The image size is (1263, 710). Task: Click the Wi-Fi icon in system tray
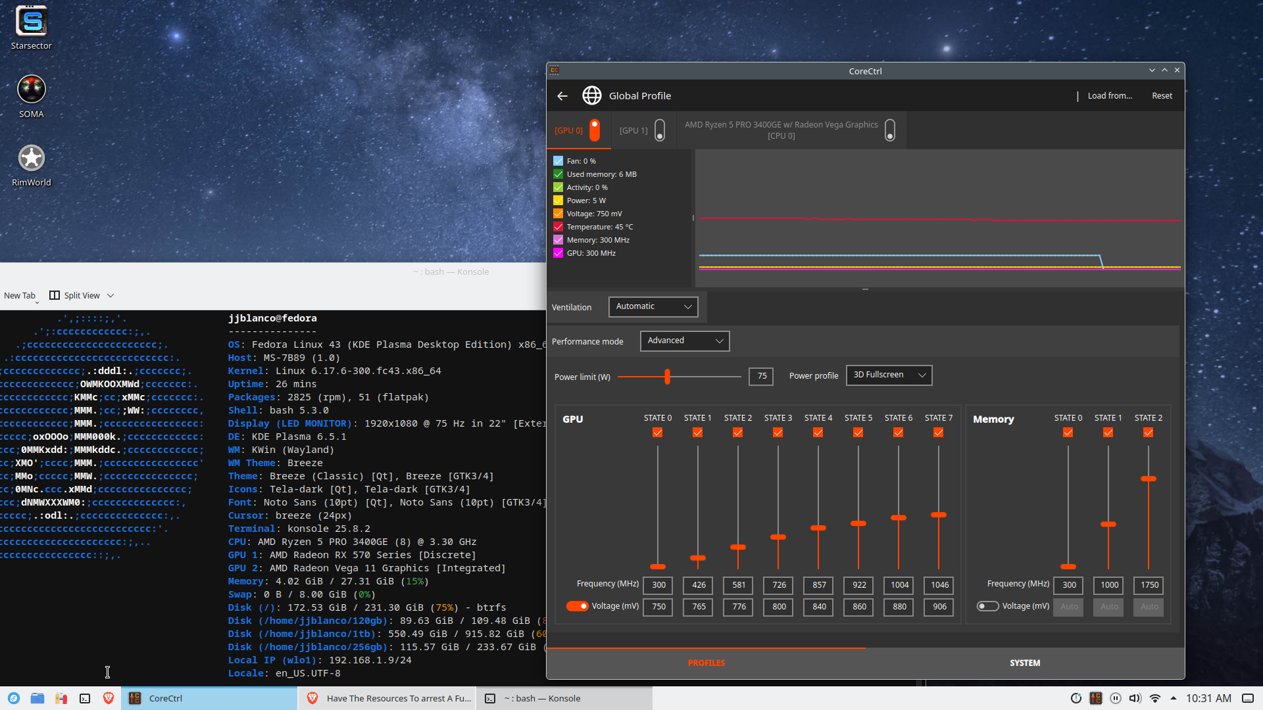pyautogui.click(x=1154, y=698)
